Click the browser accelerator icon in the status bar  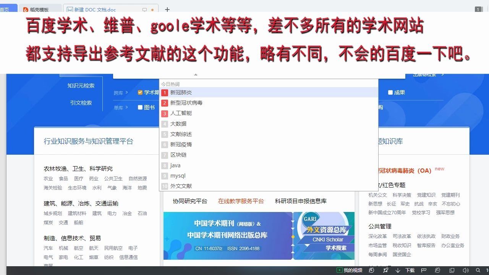click(372, 270)
